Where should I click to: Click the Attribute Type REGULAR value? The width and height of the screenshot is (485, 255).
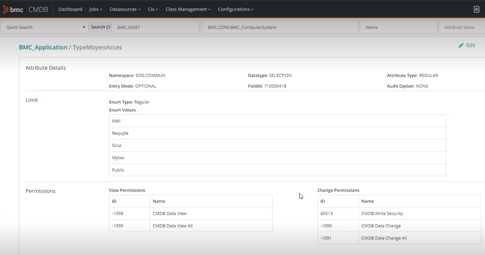click(x=428, y=76)
